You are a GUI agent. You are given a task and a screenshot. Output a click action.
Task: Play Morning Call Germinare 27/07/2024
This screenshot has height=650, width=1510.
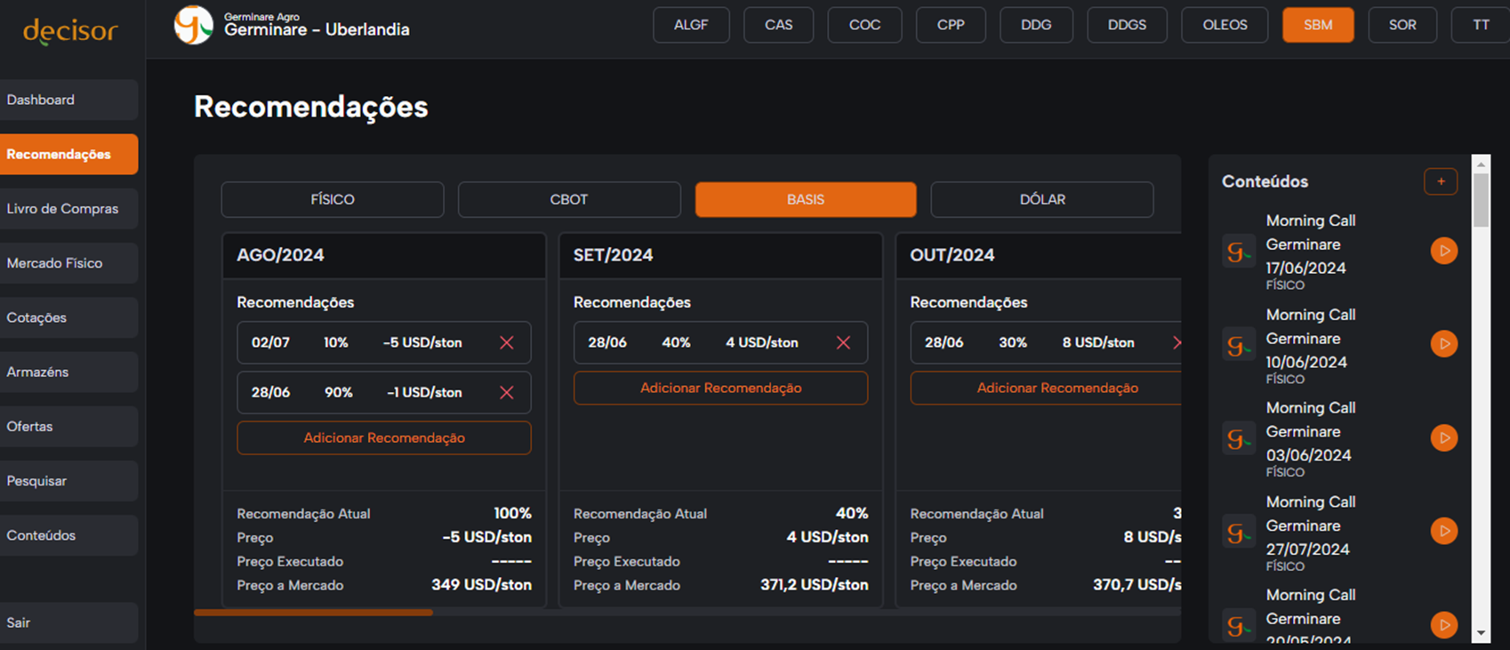coord(1443,531)
